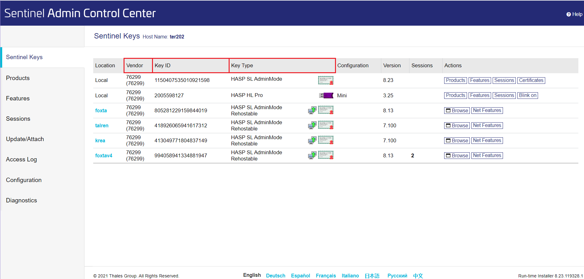Viewport: 584px width, 279px height.
Task: Click Net Features button in krea row
Action: coord(487,140)
